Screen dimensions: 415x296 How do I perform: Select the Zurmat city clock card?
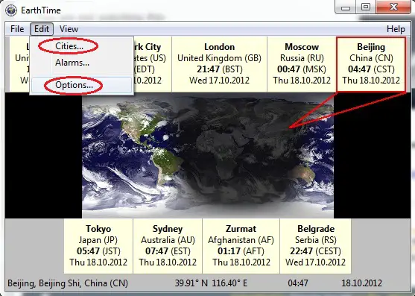241,246
